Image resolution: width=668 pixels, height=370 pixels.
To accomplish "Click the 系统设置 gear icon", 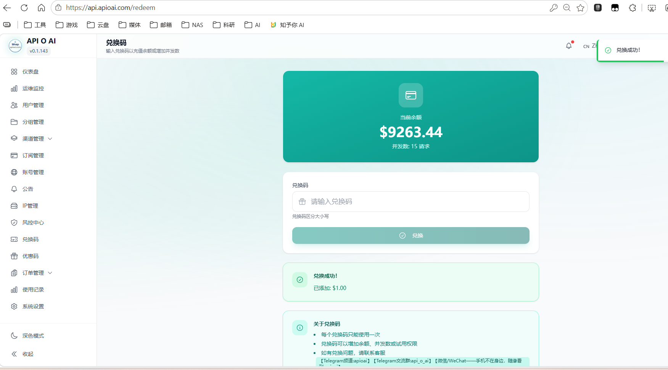I will click(x=14, y=306).
